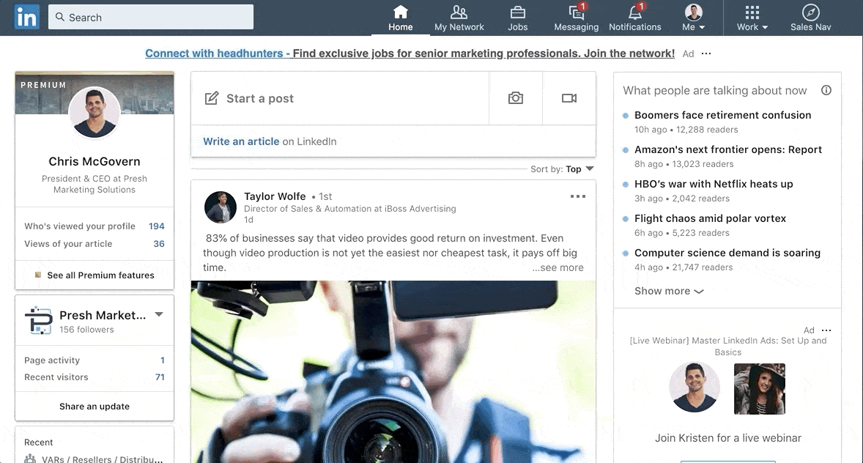Click Share an update

point(94,407)
